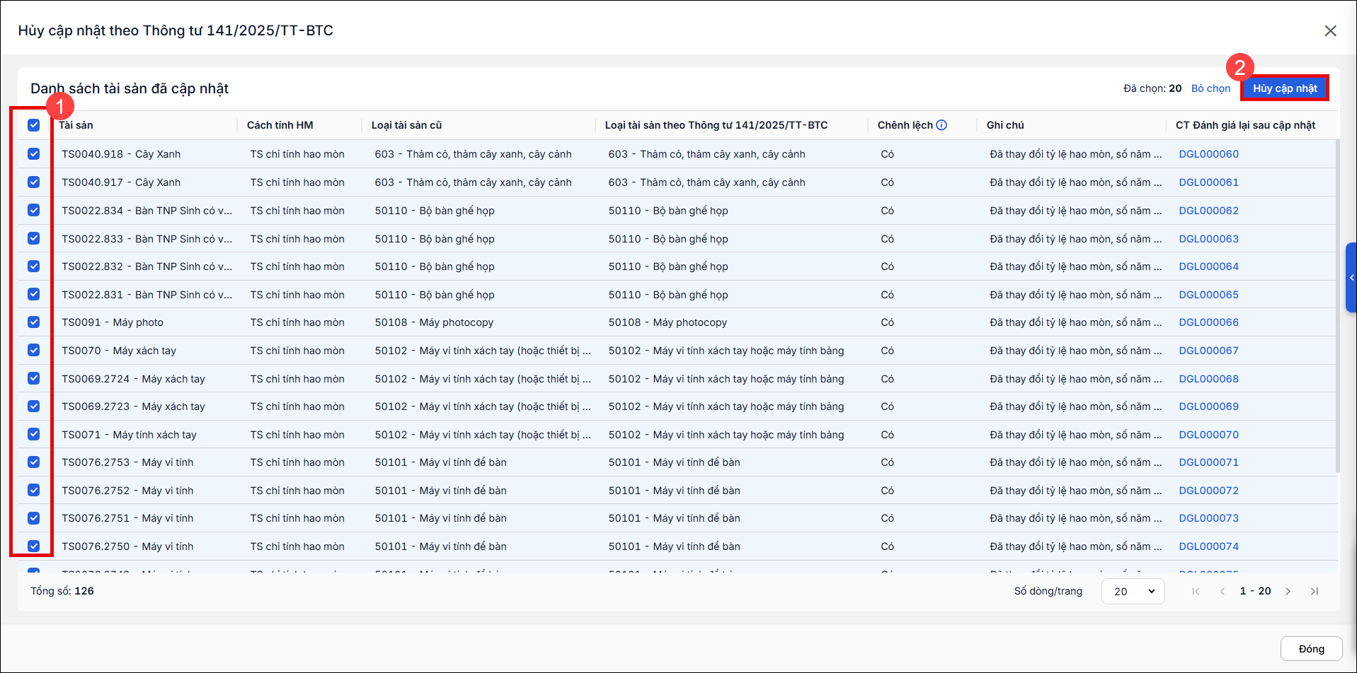This screenshot has width=1357, height=673.
Task: Uncheck the checkbox for asset TS0076.2750
Action: [x=34, y=546]
